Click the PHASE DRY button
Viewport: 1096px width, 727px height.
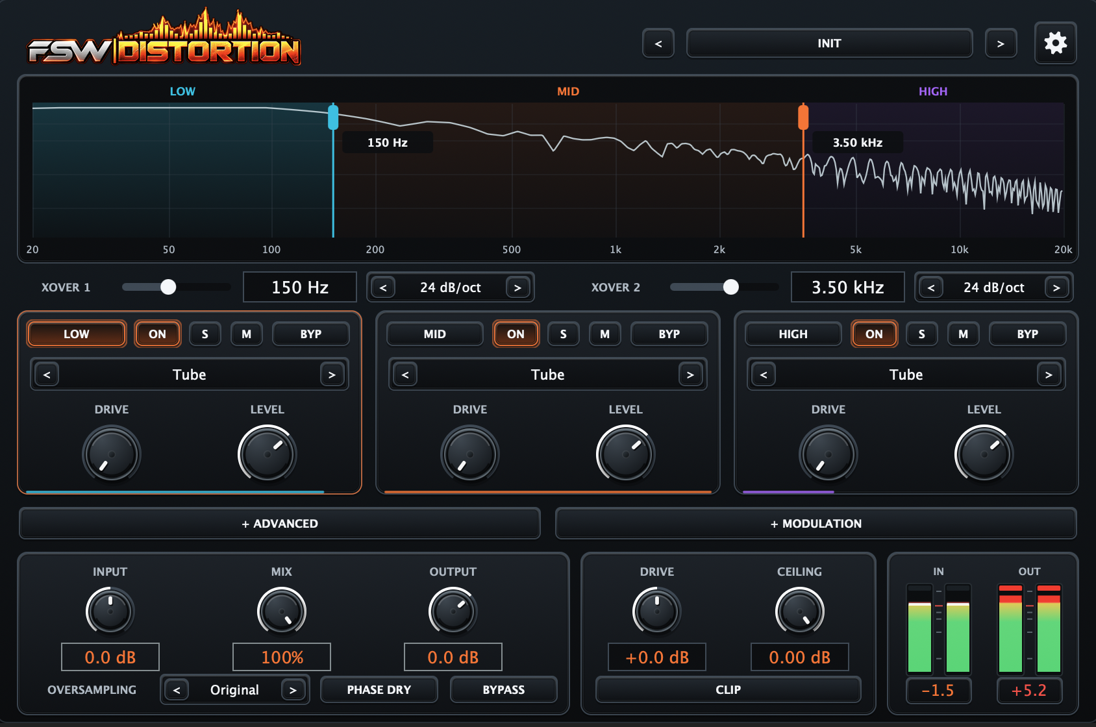click(379, 689)
